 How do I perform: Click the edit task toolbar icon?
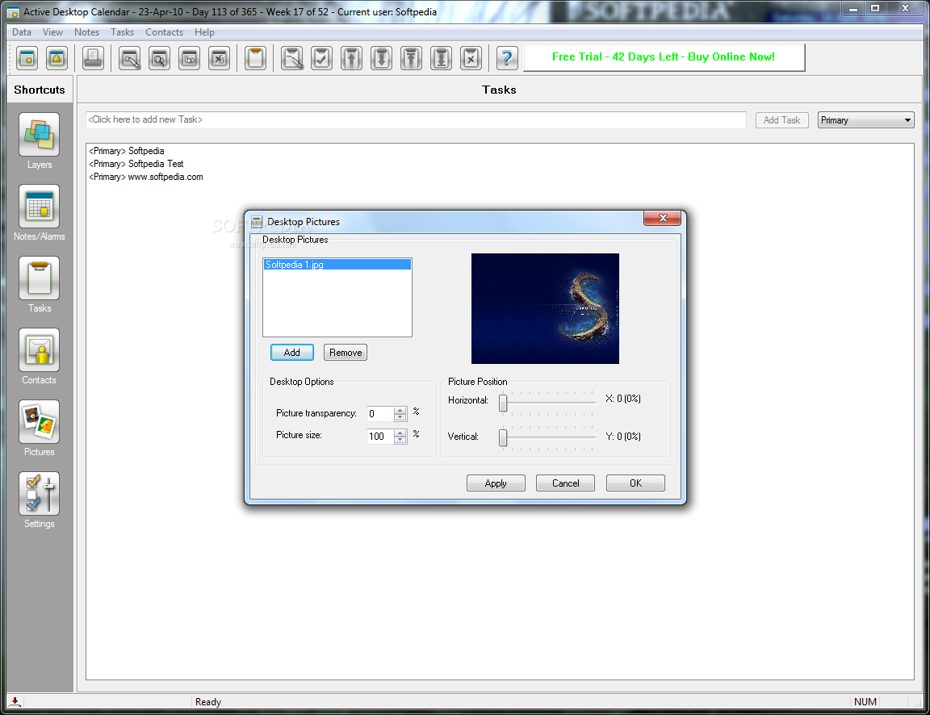(x=291, y=58)
